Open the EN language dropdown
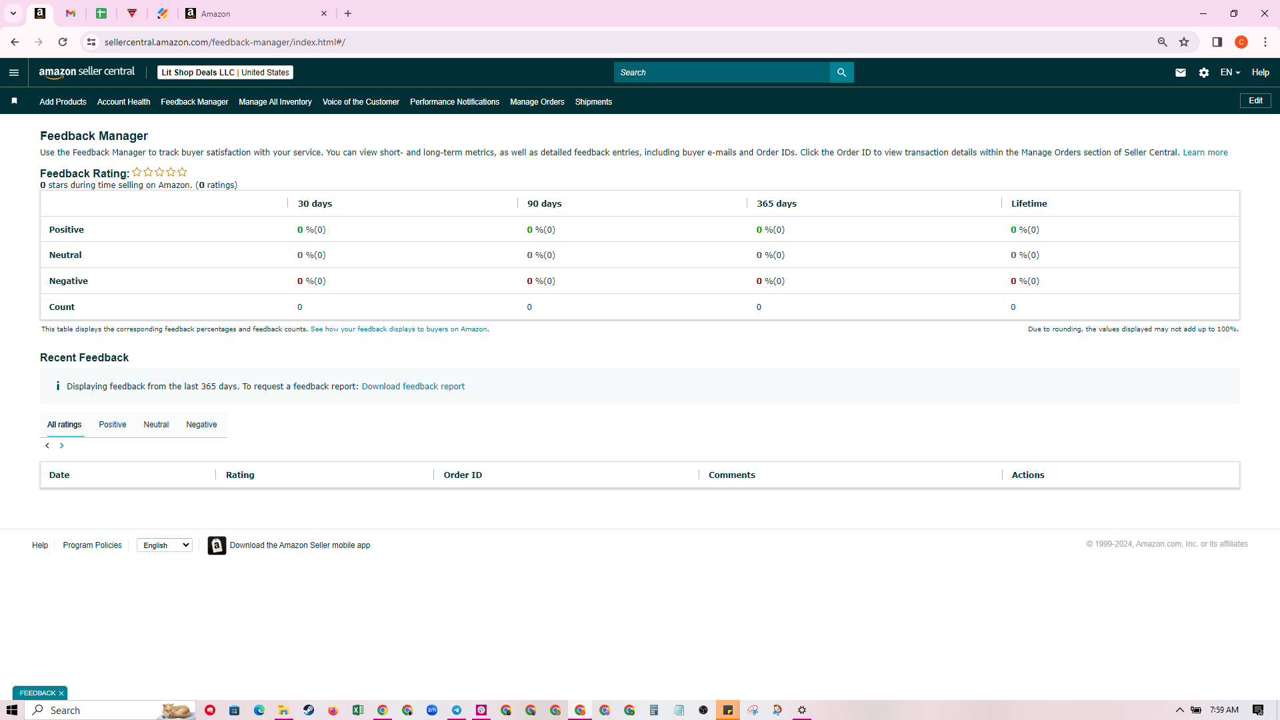1280x720 pixels. coord(1230,73)
